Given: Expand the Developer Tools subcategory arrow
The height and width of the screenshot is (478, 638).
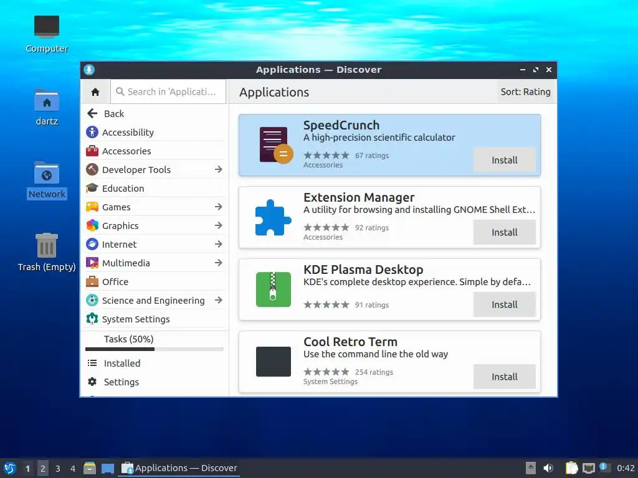Looking at the screenshot, I should point(219,169).
